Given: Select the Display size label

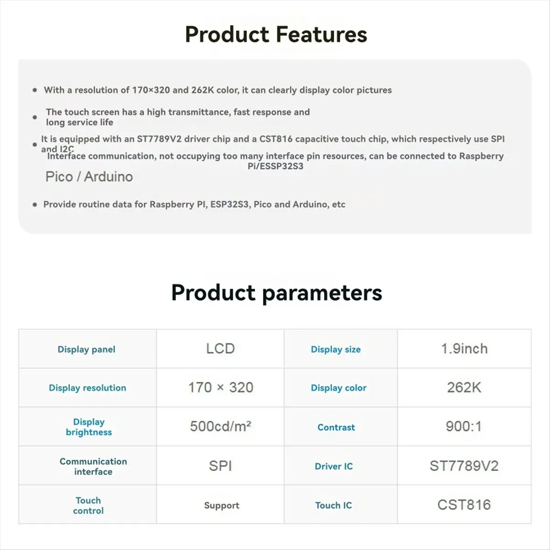Looking at the screenshot, I should click(x=335, y=349).
